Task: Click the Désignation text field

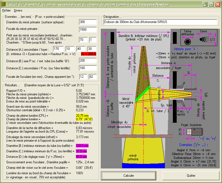Action: [x=160, y=22]
